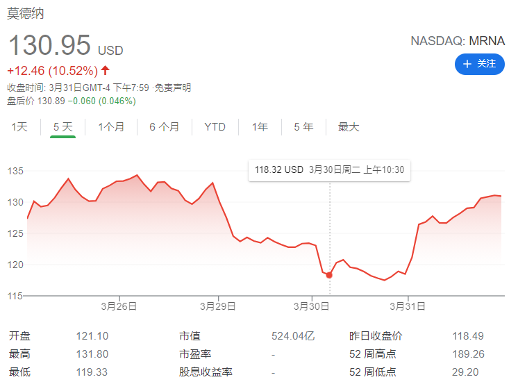Switch to the 1个月 chart range
Image resolution: width=518 pixels, height=391 pixels.
click(x=111, y=127)
